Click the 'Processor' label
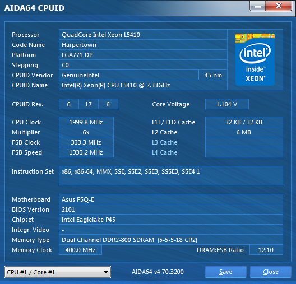 25,35
